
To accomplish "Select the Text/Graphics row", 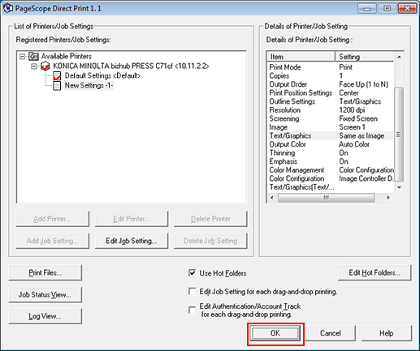I will (x=331, y=135).
